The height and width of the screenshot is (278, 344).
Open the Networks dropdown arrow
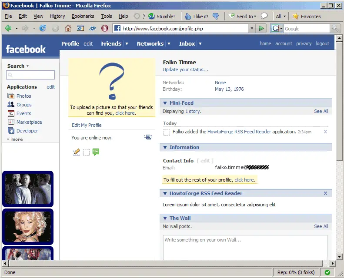(169, 43)
